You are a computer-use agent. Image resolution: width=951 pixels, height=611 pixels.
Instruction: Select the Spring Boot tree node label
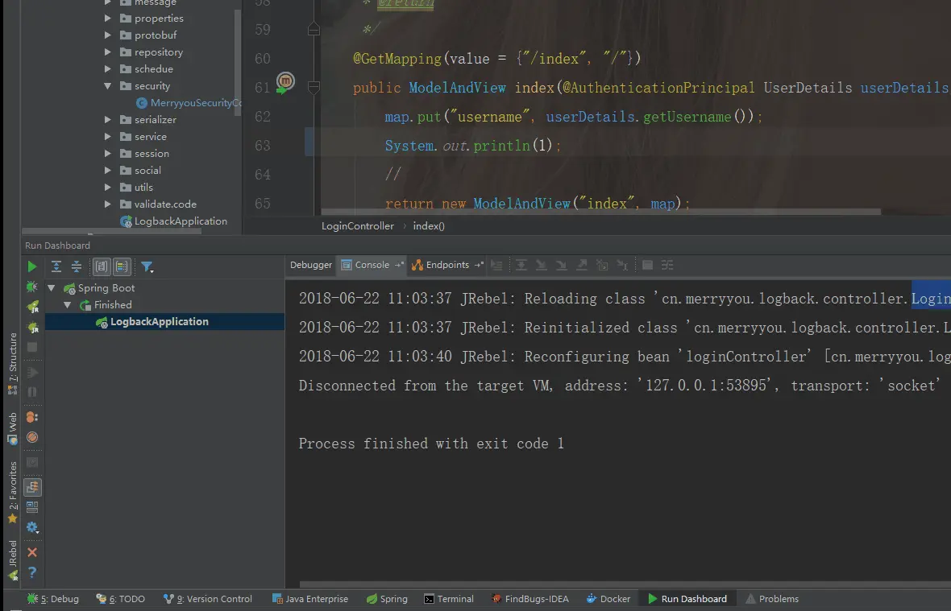point(106,288)
